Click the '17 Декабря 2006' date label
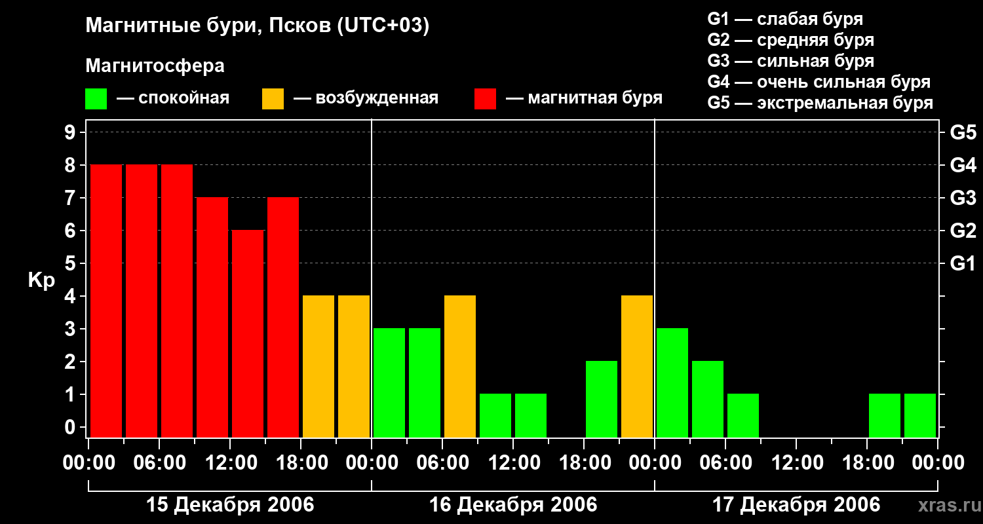 coord(796,505)
